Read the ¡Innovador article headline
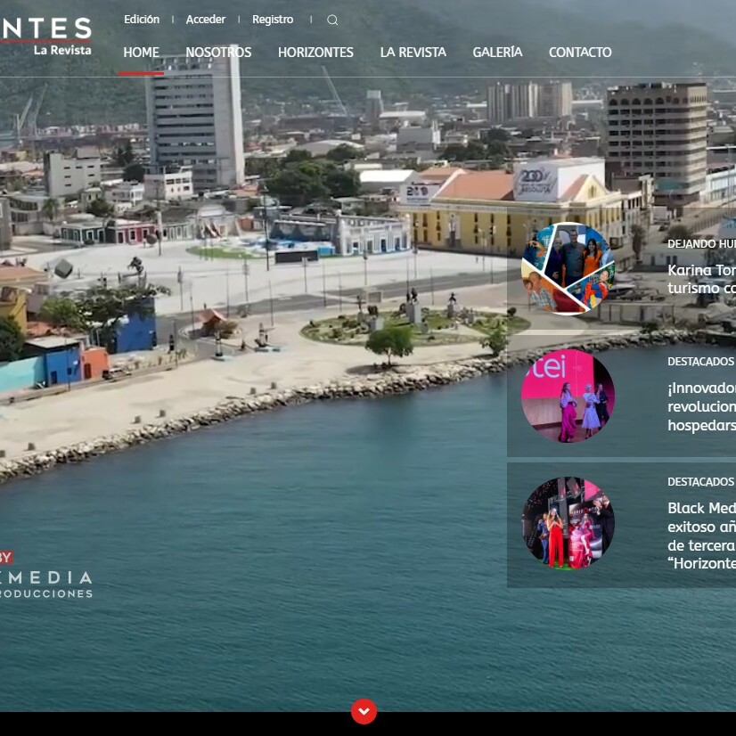 click(x=701, y=406)
